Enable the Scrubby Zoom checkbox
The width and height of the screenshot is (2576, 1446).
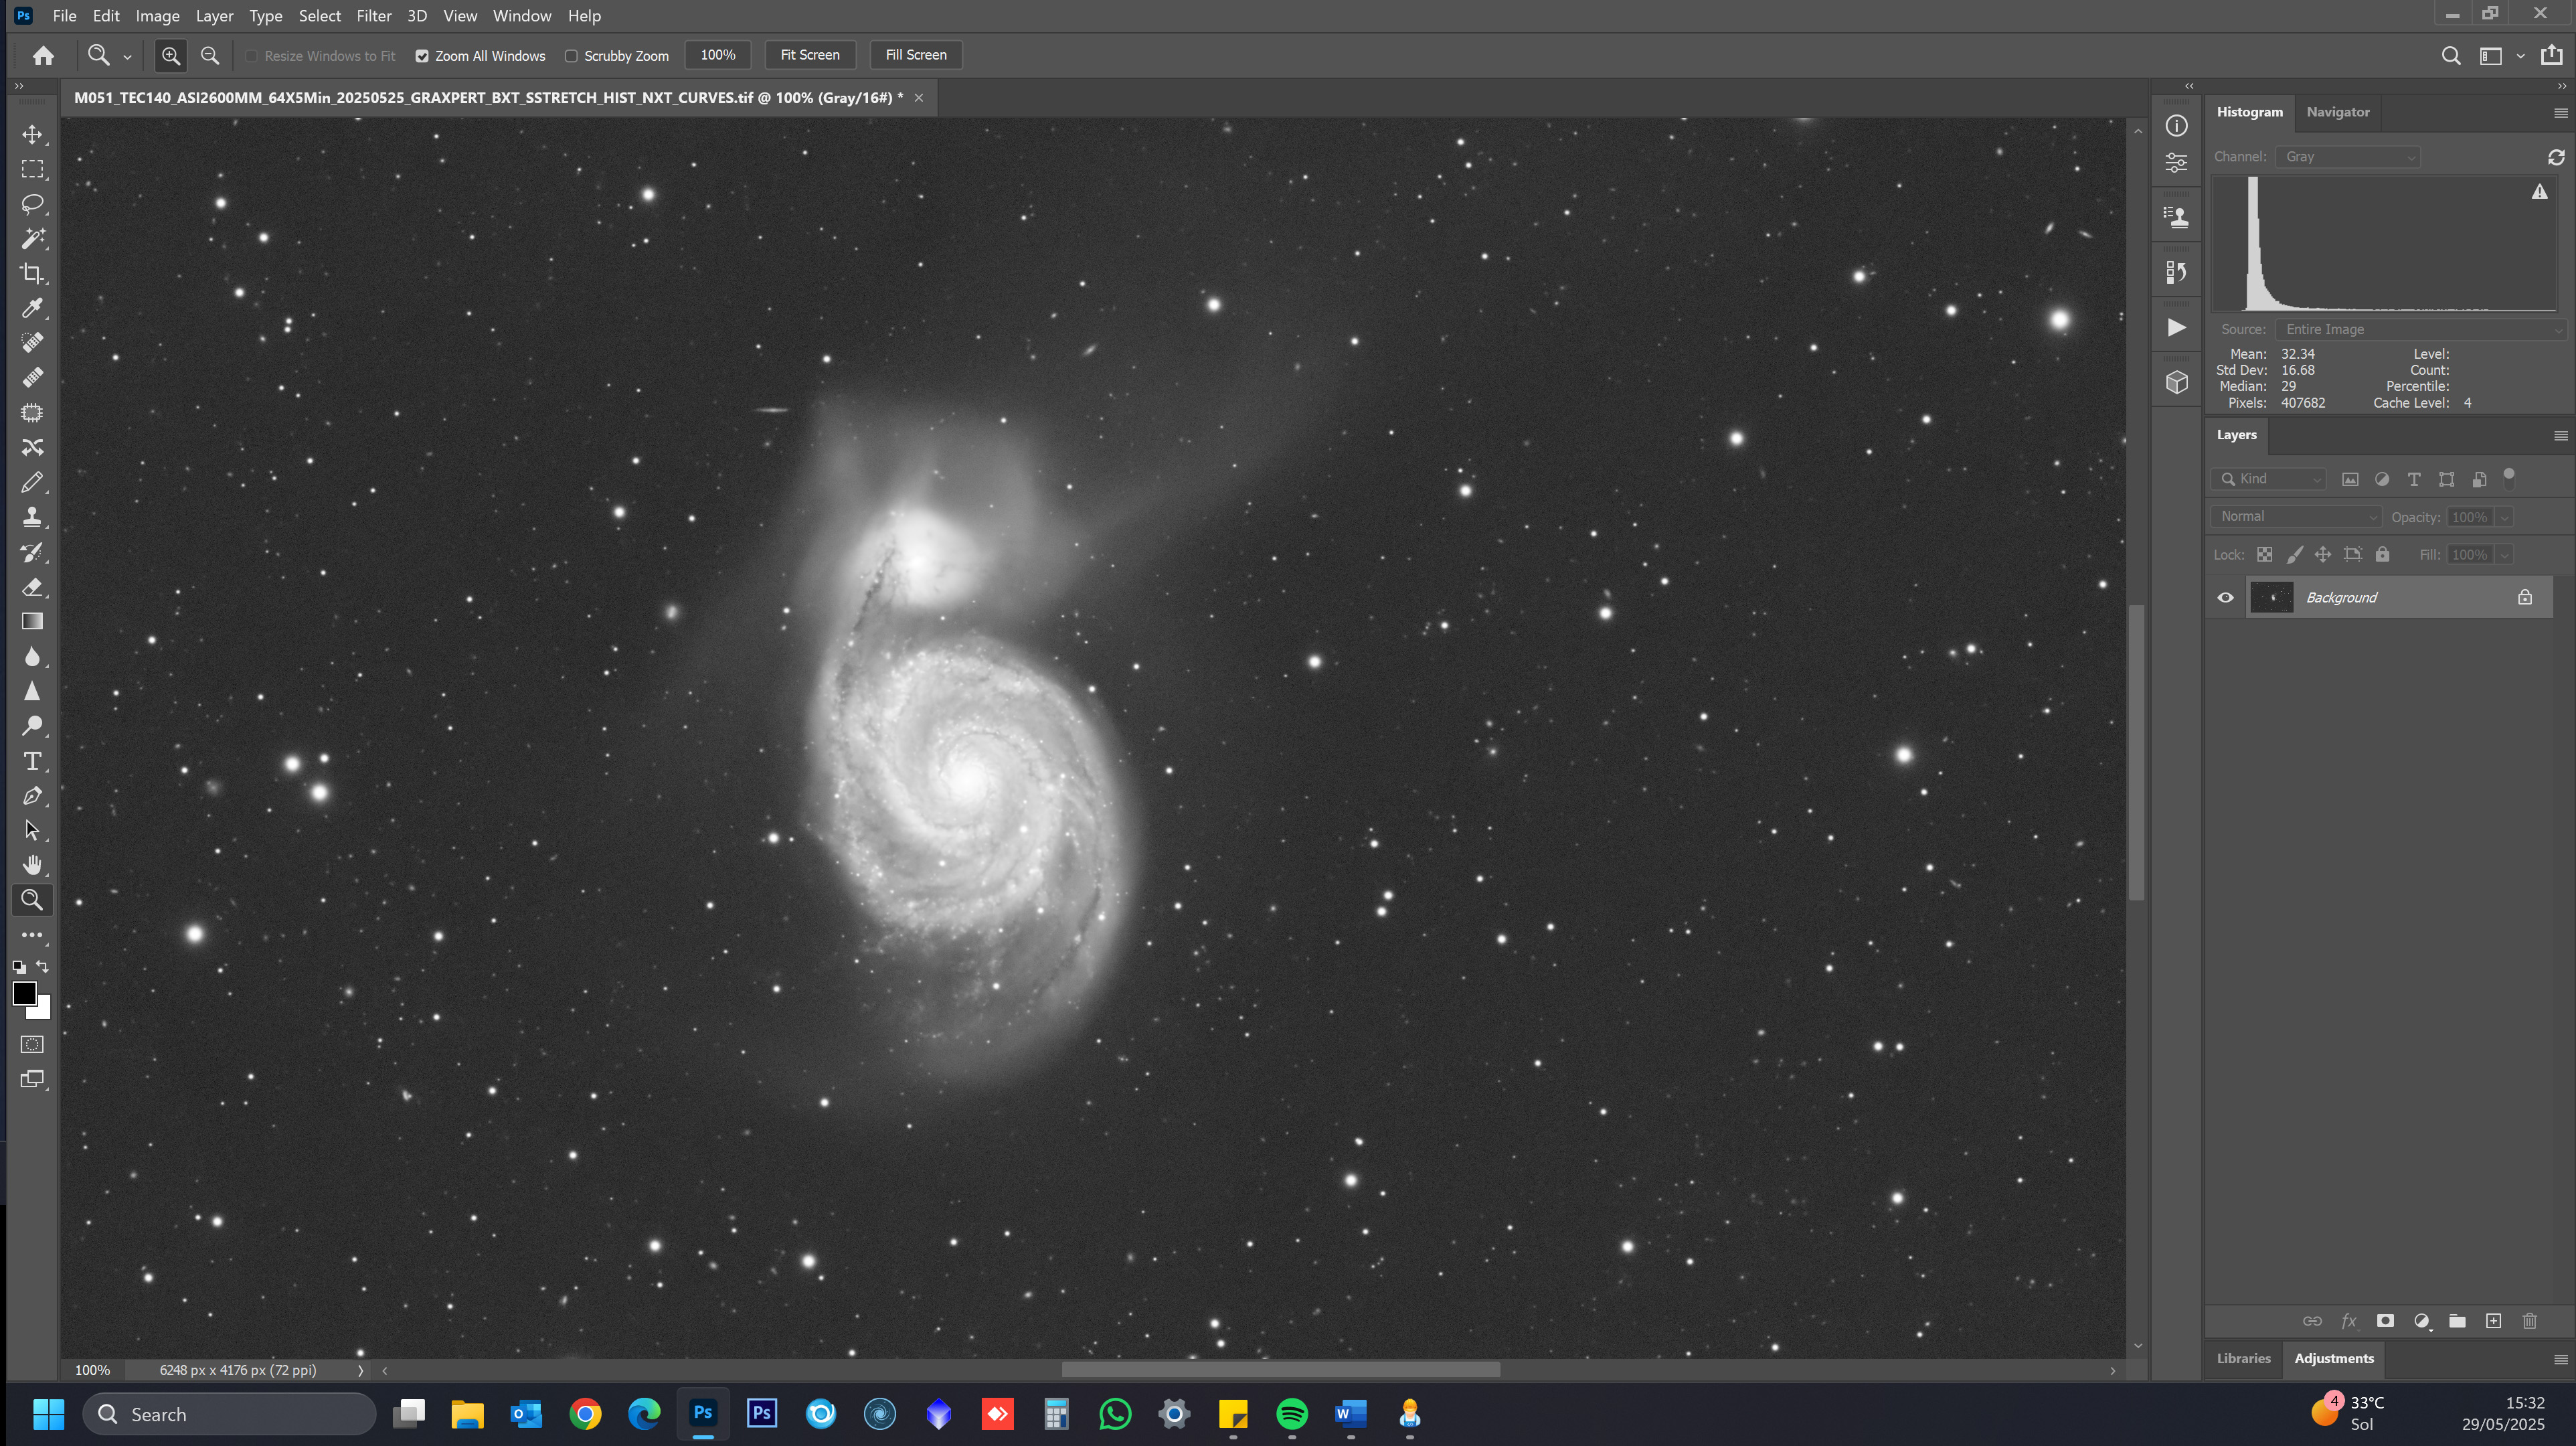(571, 56)
